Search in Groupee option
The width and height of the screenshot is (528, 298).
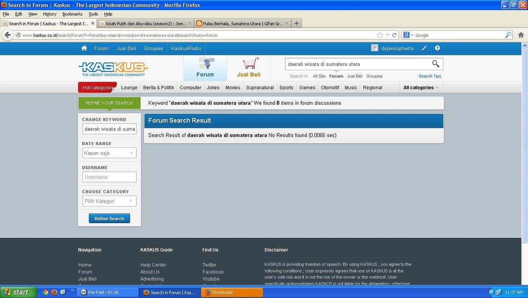374,76
